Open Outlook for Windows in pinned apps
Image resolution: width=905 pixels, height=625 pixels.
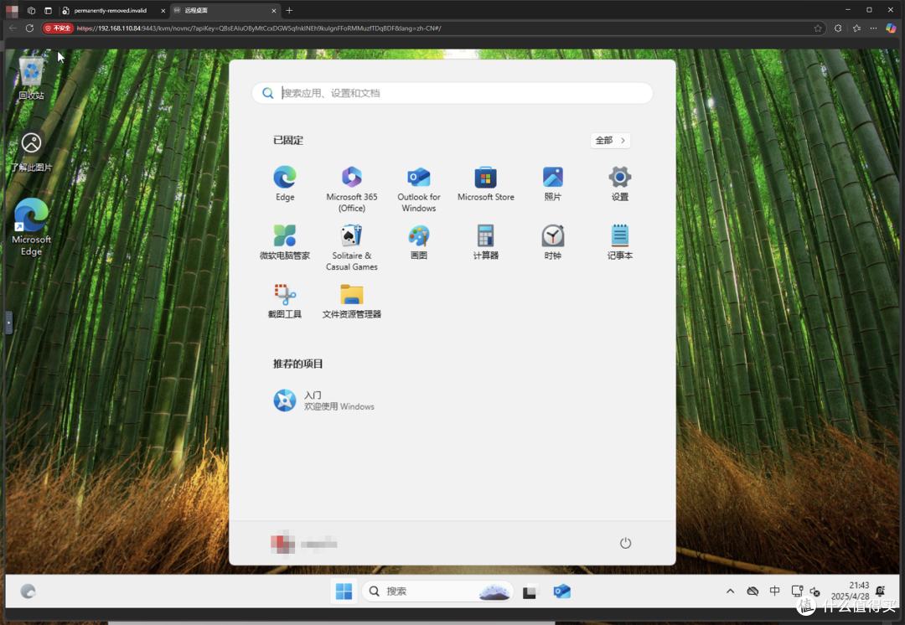pyautogui.click(x=418, y=189)
